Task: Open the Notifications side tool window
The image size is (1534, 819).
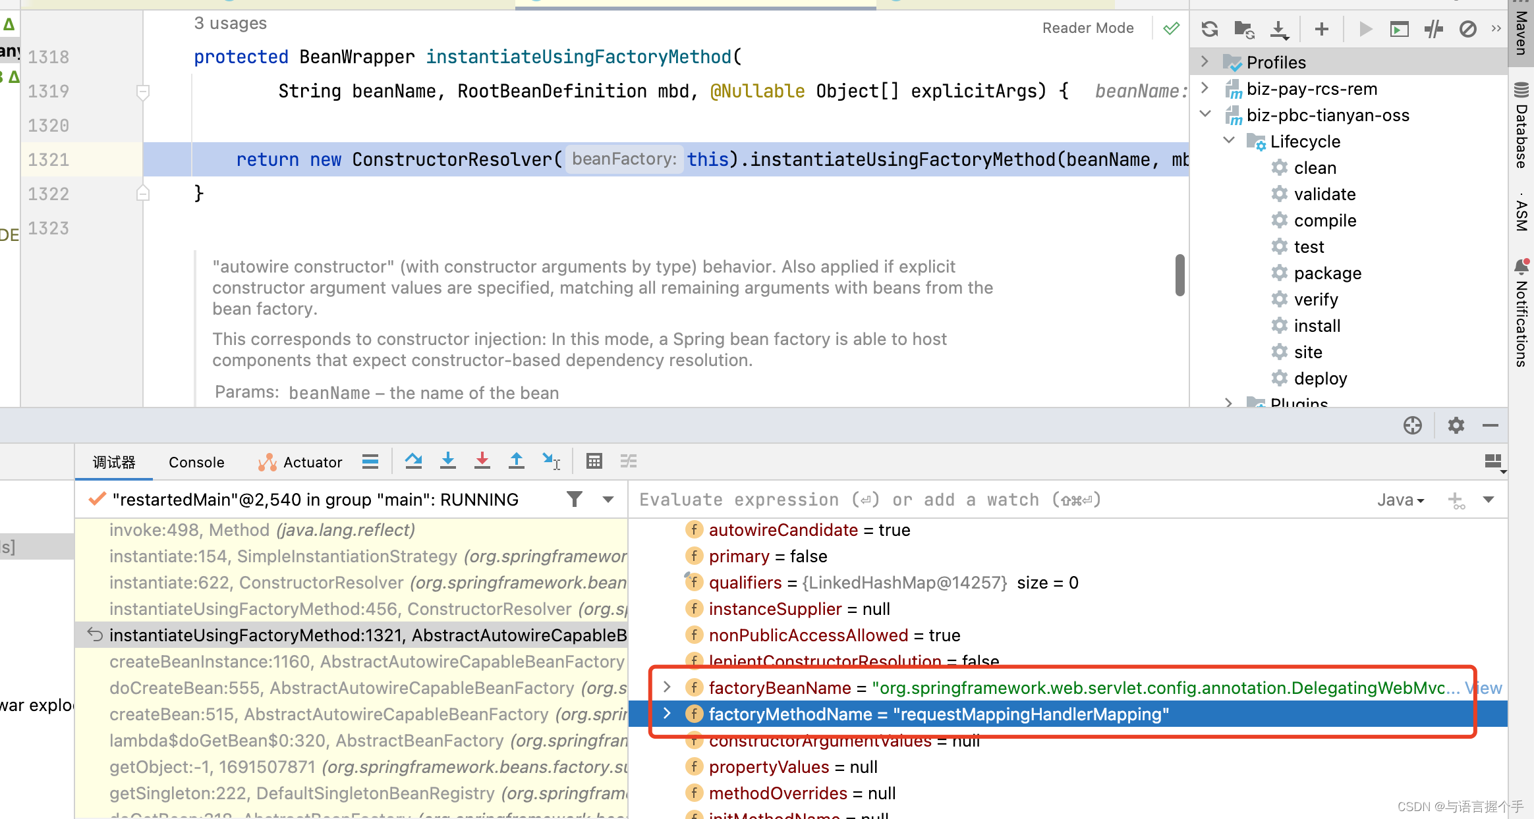Action: click(x=1521, y=313)
